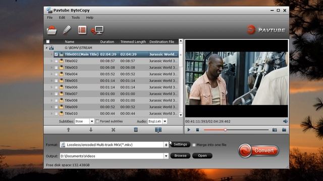Screen dimensions: 323x181
Task: Click the scrollbar down arrow in title list
Action: click(x=181, y=115)
